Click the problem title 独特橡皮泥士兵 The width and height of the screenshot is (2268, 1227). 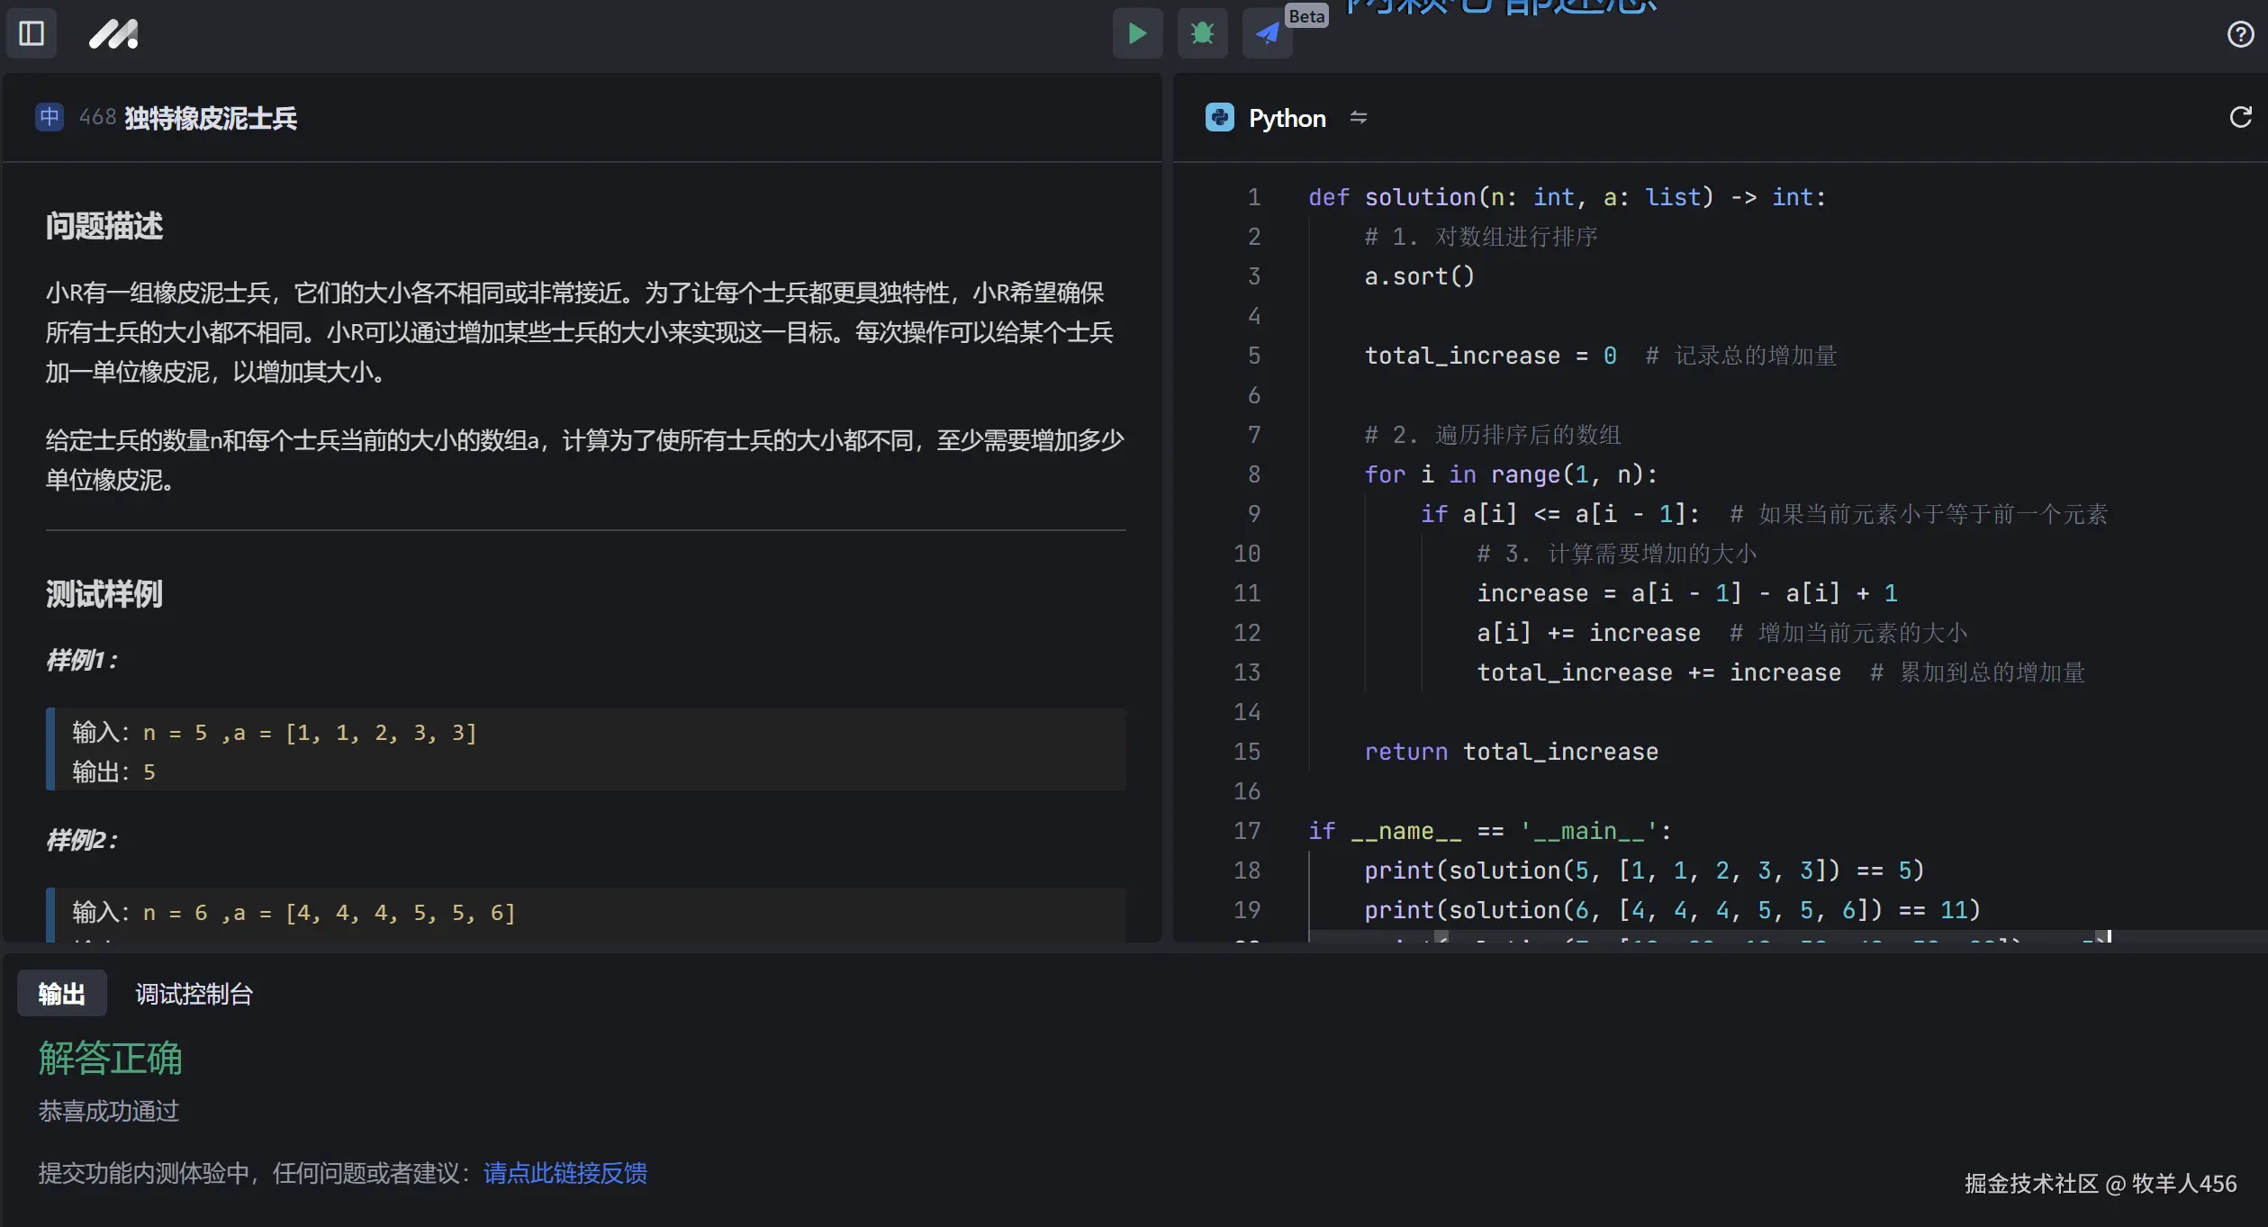[x=212, y=117]
